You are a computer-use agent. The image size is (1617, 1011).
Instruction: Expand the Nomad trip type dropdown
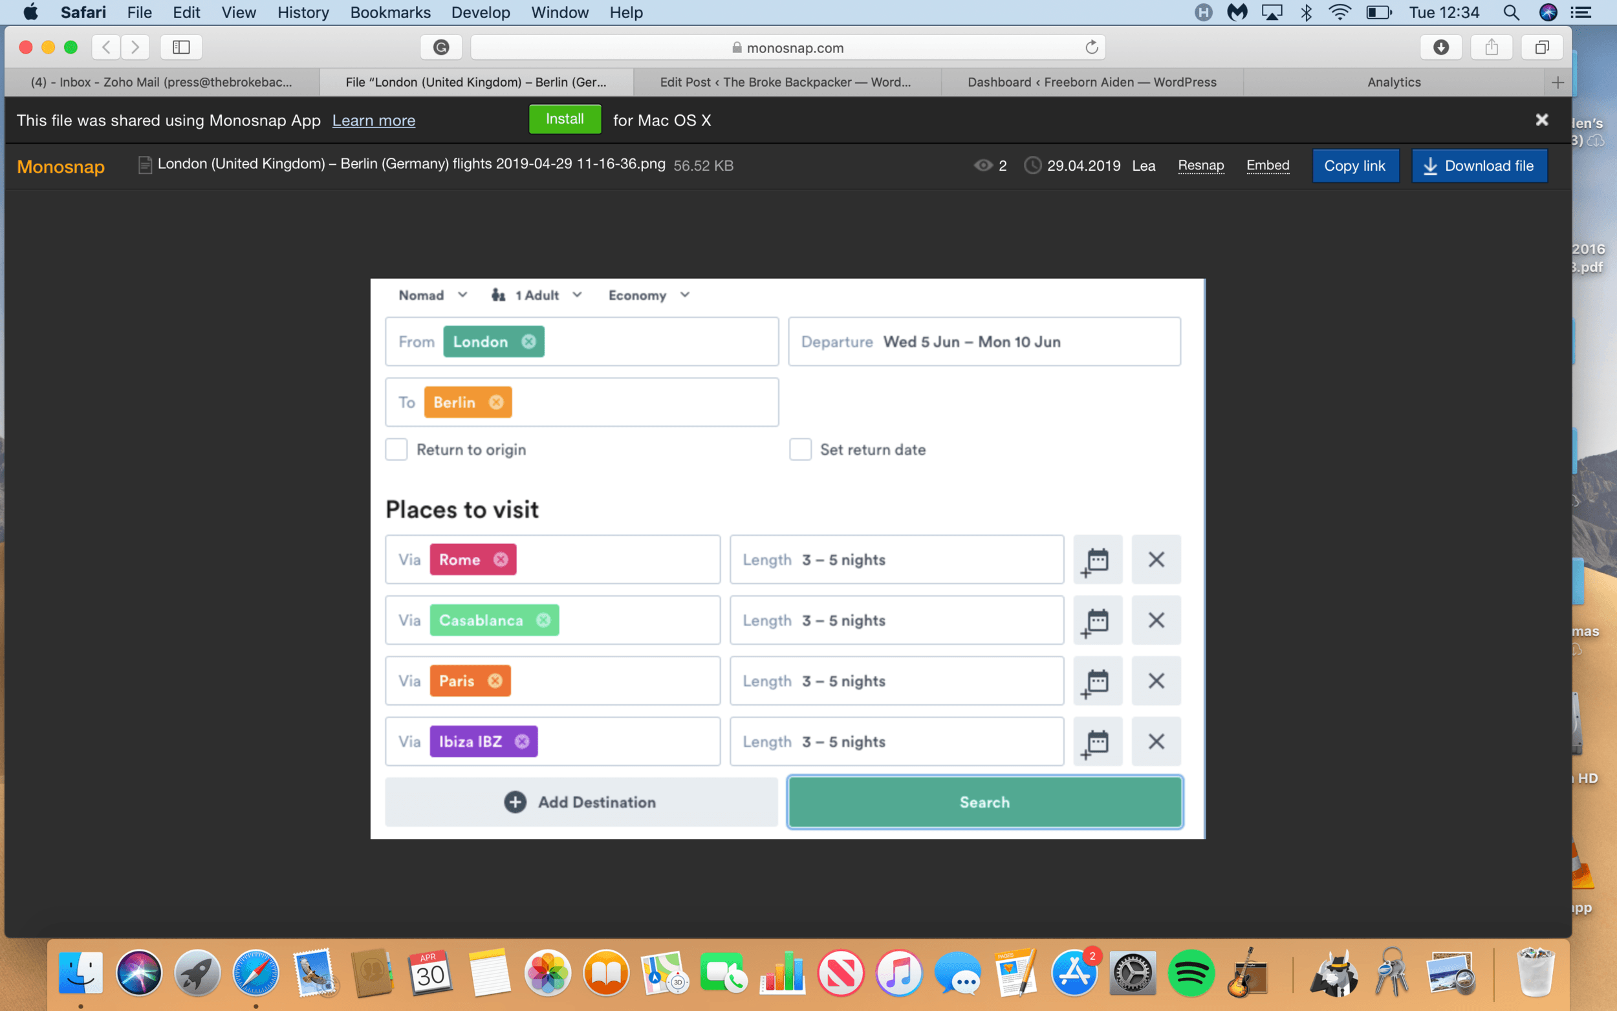click(433, 295)
